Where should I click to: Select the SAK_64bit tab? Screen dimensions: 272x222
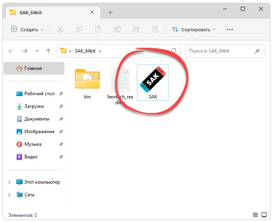point(53,12)
